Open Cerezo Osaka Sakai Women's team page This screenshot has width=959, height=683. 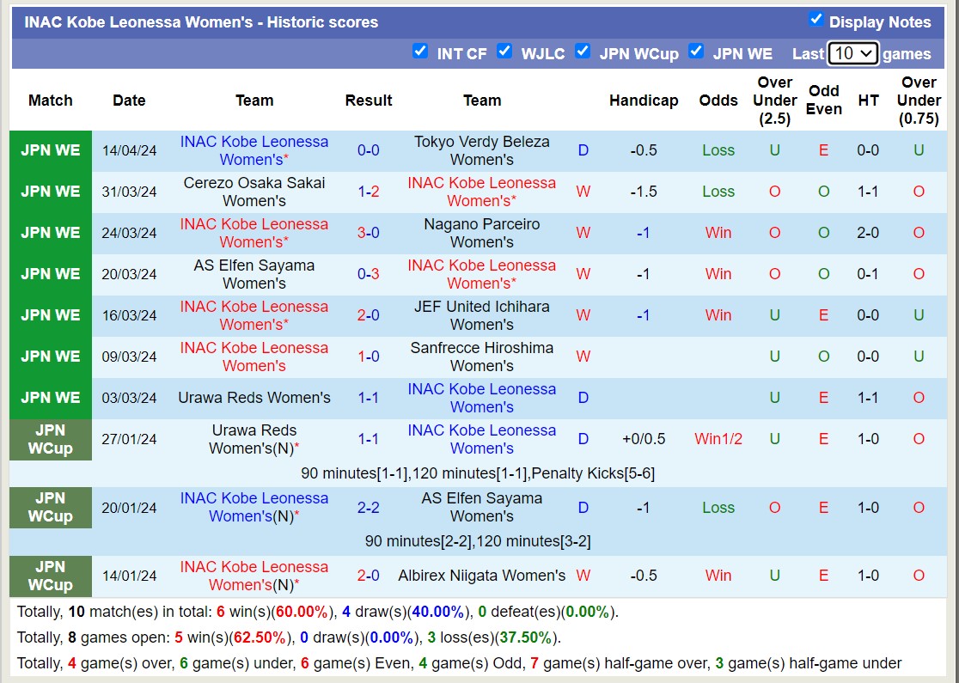(x=254, y=192)
